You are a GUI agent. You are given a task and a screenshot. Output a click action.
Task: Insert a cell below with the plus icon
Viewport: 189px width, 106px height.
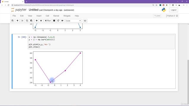click(x=17, y=21)
